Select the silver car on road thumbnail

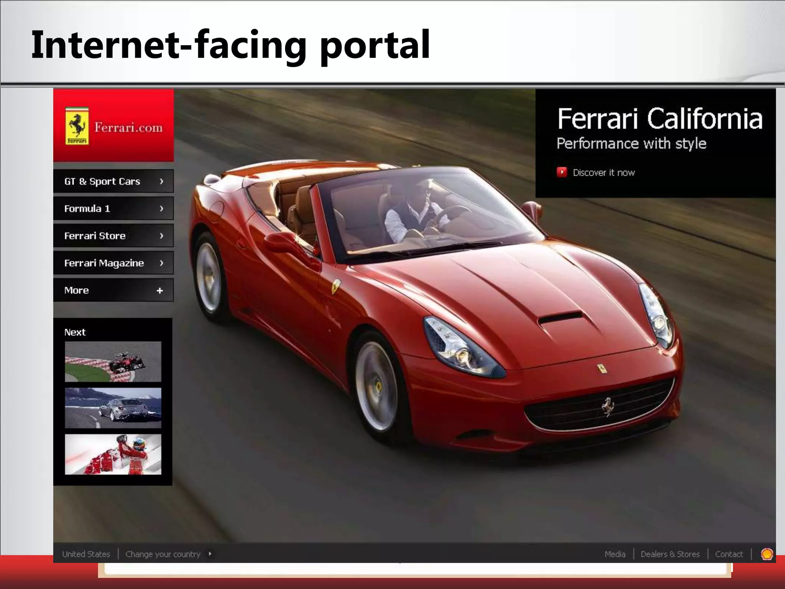[x=113, y=408]
